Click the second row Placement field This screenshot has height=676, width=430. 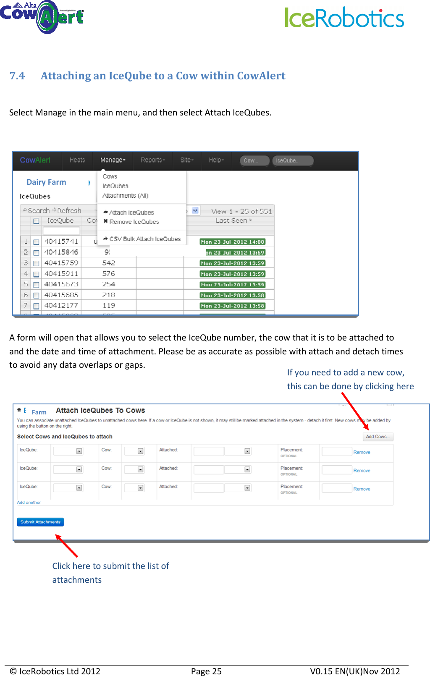(x=337, y=470)
